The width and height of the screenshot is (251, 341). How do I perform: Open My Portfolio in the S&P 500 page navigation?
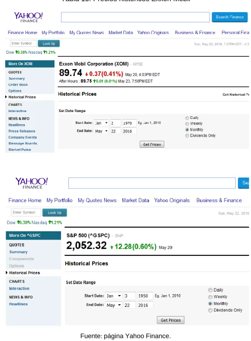pyautogui.click(x=59, y=200)
